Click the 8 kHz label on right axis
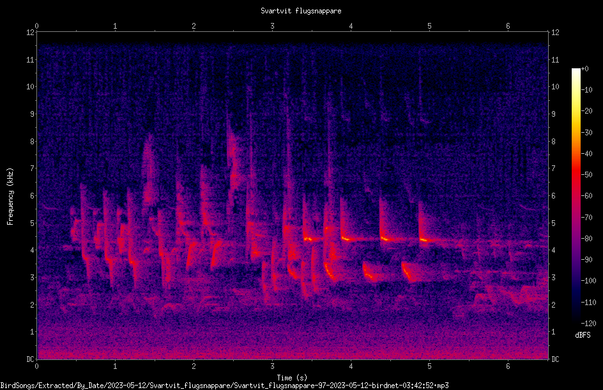Viewport: 603px width, 390px height. click(553, 142)
